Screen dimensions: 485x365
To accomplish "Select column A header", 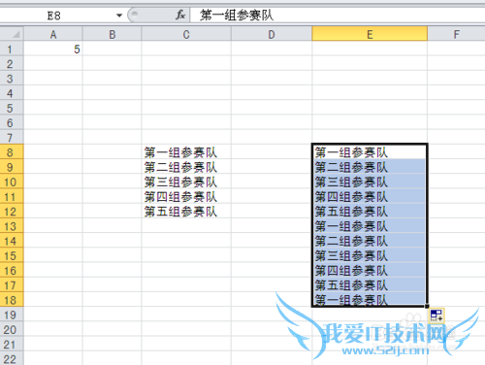I will pos(53,34).
